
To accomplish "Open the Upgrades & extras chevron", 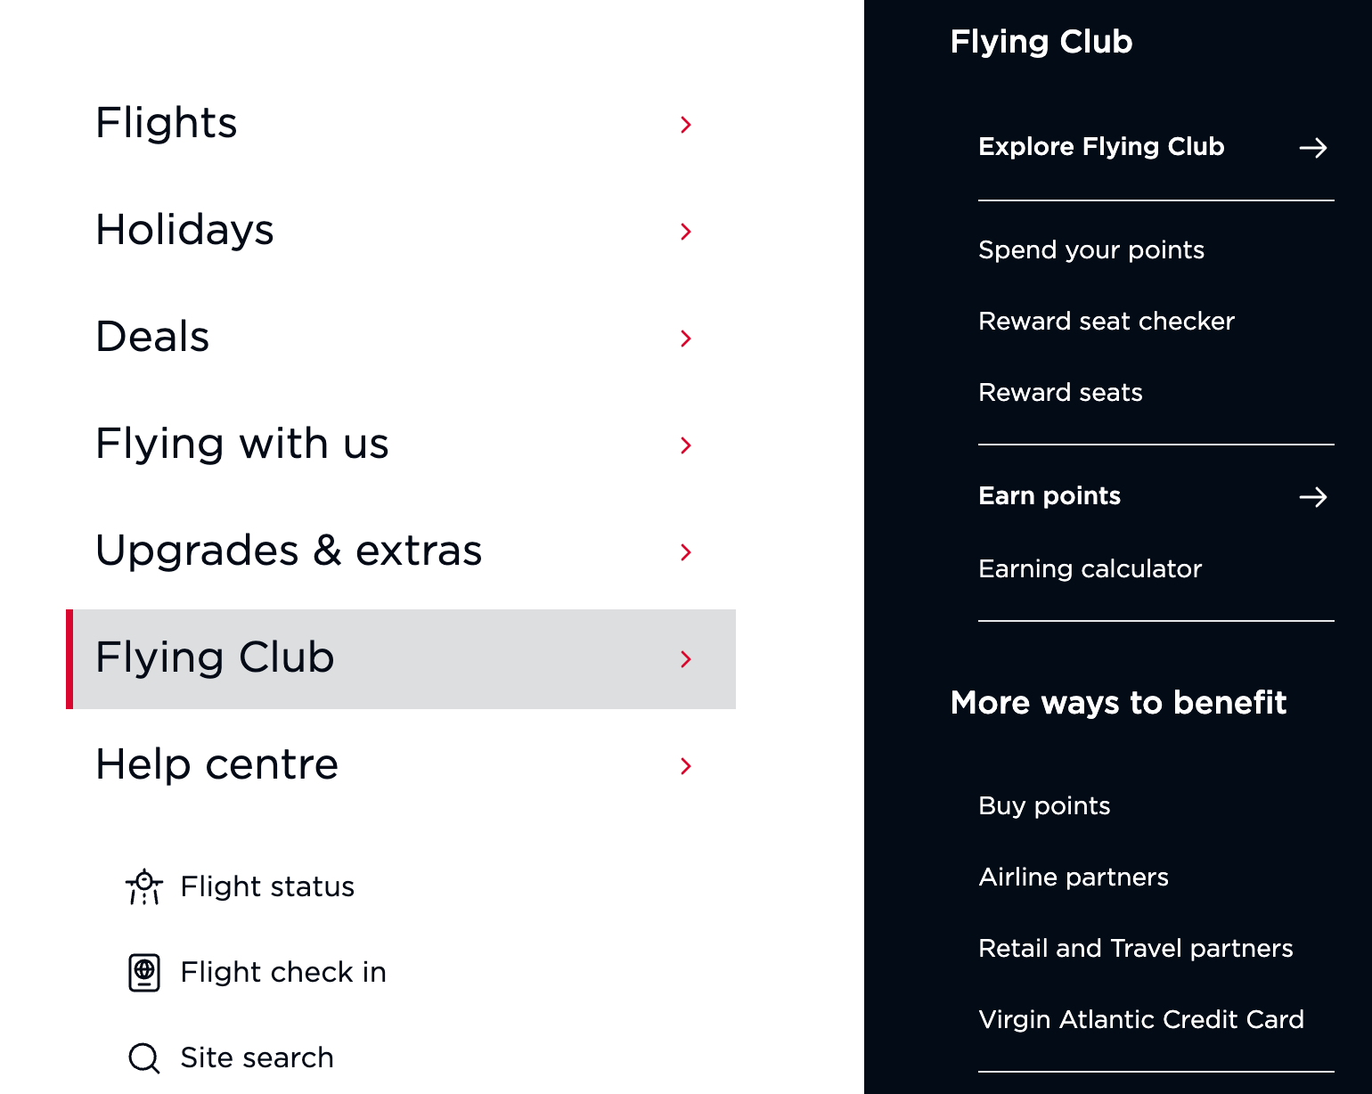I will 686,552.
